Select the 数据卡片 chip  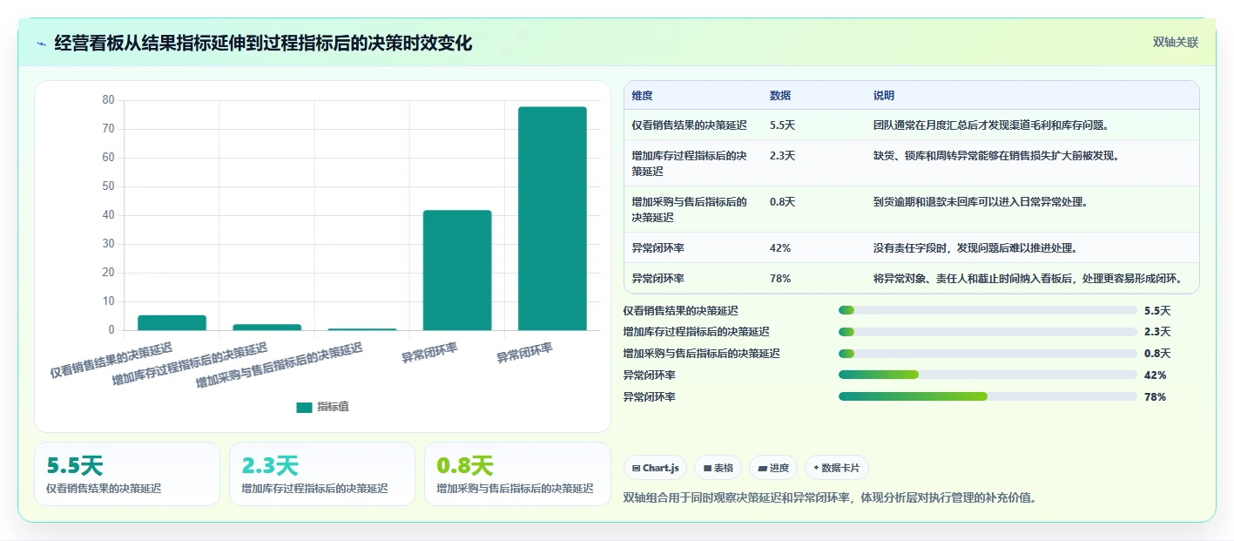836,468
